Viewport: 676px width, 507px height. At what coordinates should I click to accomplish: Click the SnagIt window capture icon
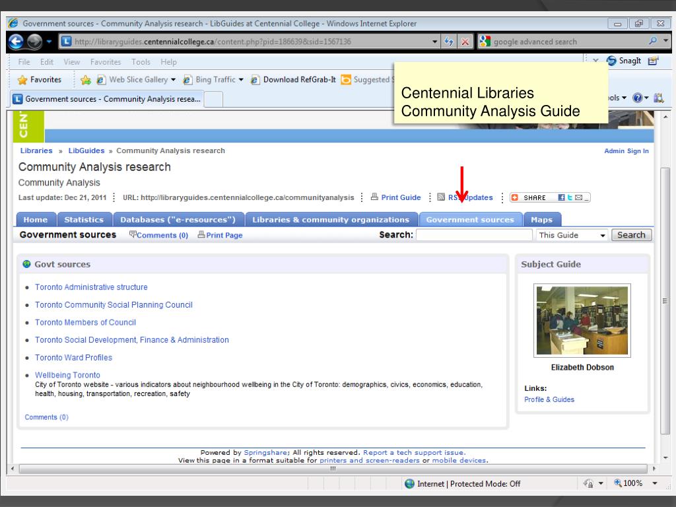tap(653, 61)
